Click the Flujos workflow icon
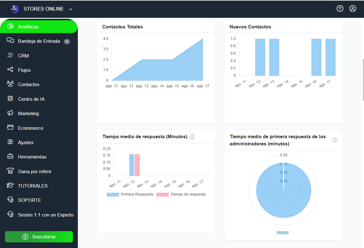The image size is (364, 248). (x=10, y=70)
